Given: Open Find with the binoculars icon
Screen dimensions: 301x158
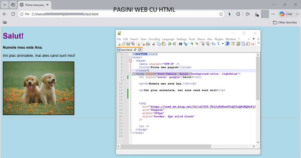Looking at the screenshot, I should coord(180,44).
